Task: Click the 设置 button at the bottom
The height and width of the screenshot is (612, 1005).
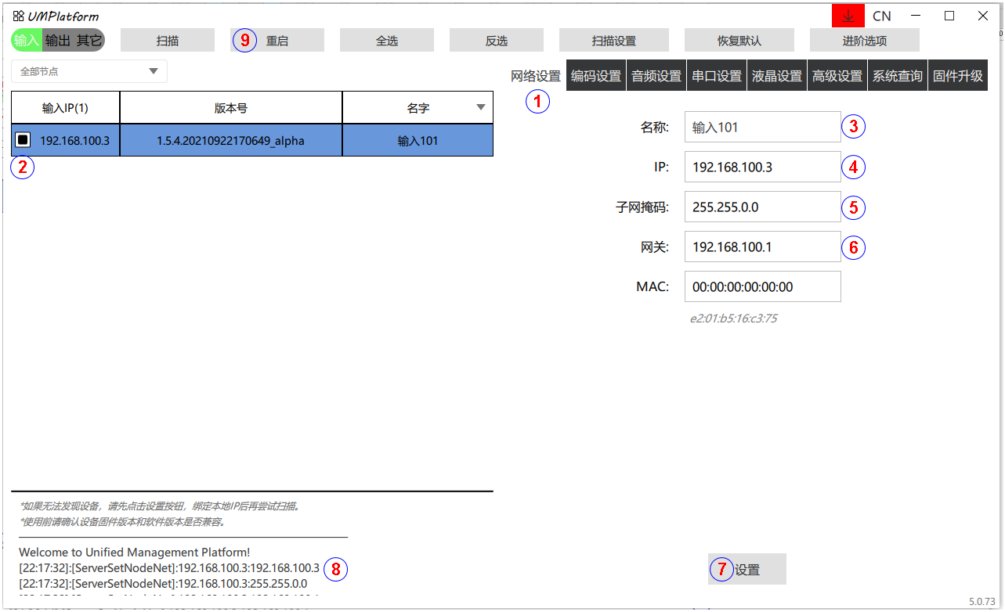Action: 747,570
